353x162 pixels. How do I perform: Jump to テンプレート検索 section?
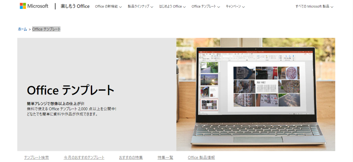pyautogui.click(x=36, y=158)
